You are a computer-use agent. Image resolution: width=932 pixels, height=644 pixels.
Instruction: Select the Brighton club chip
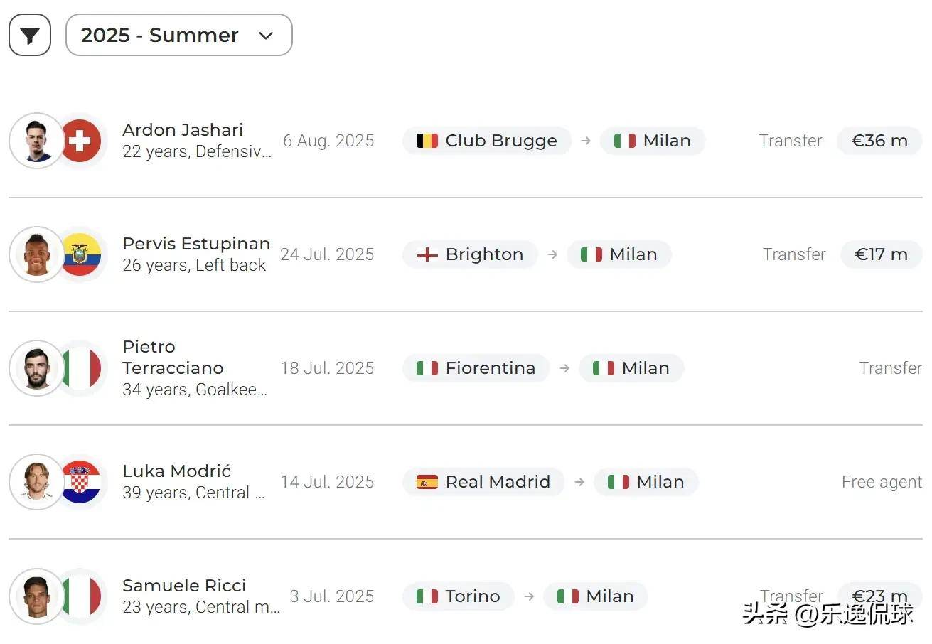[x=470, y=254]
